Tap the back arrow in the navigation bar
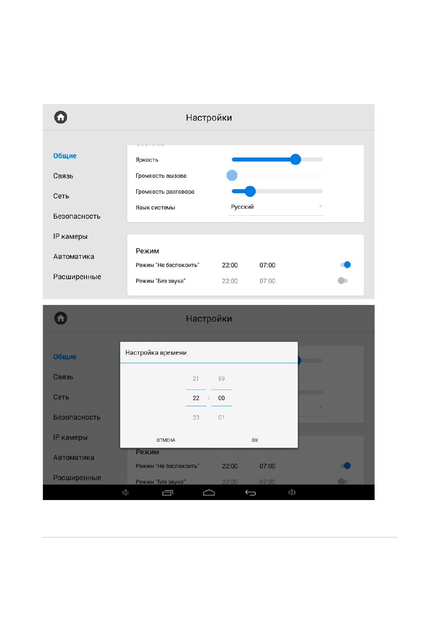Viewport: 439px width, 621px height. [x=250, y=493]
